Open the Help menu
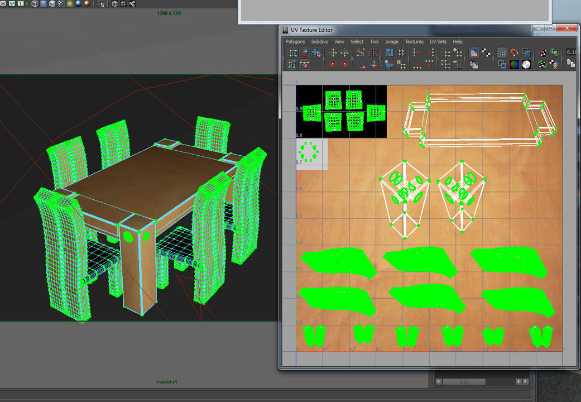Screen dimensions: 581x402 (458, 41)
